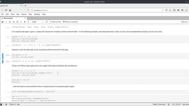Click the icon right of Code dropdown

[47, 22]
